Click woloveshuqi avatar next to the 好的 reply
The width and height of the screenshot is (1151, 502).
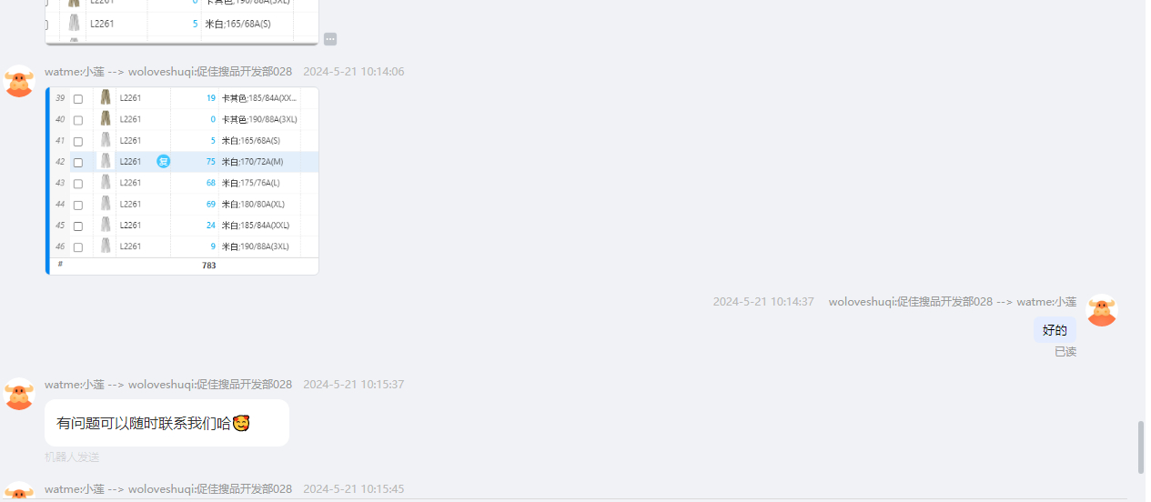(1102, 310)
